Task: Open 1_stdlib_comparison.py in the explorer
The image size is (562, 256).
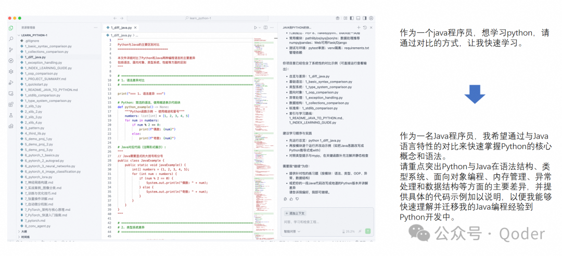Action: point(43,95)
